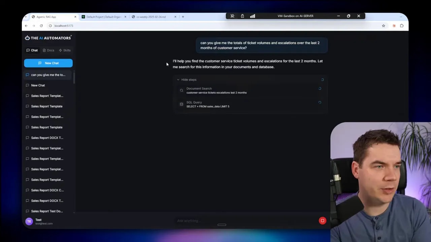Click the Document Search magnifier icon
The image size is (431, 242).
(x=181, y=90)
